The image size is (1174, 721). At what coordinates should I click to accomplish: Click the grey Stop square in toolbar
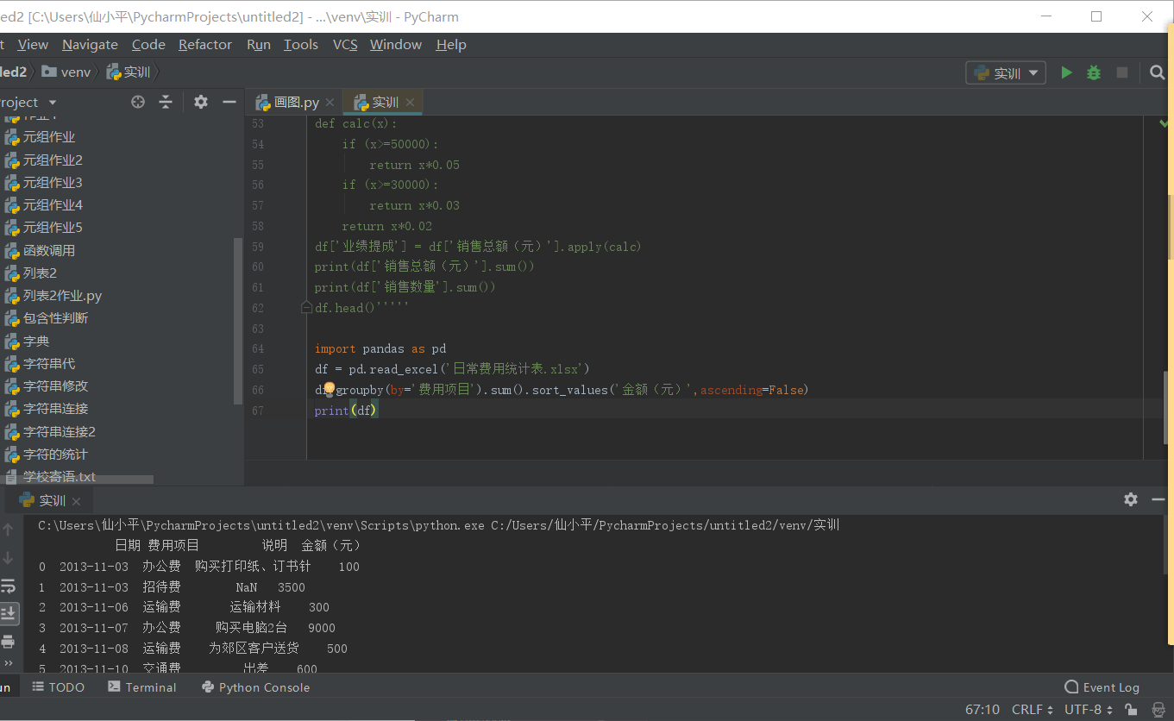(1122, 73)
